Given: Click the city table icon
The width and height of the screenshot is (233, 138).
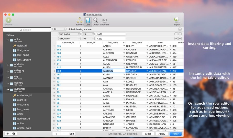Looking at the screenshot, I should pos(12,77).
